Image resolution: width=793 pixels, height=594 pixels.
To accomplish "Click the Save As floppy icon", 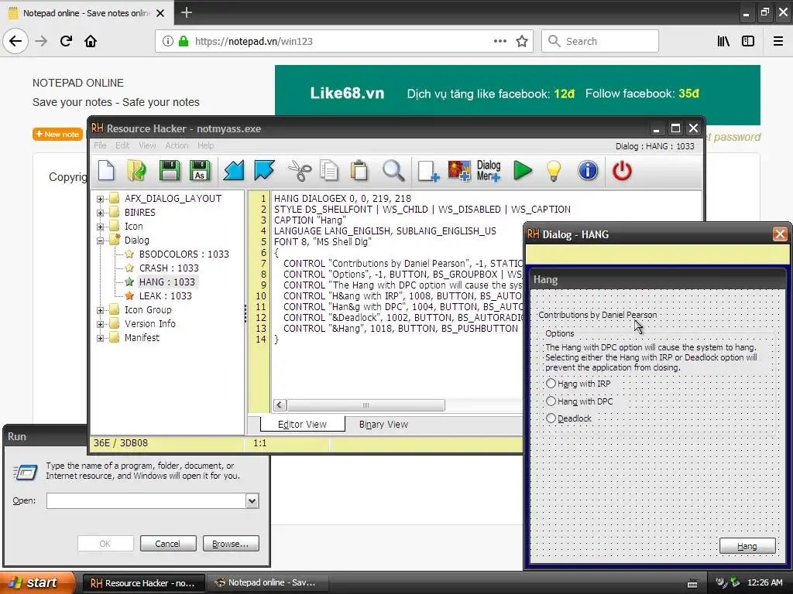I will tap(200, 171).
